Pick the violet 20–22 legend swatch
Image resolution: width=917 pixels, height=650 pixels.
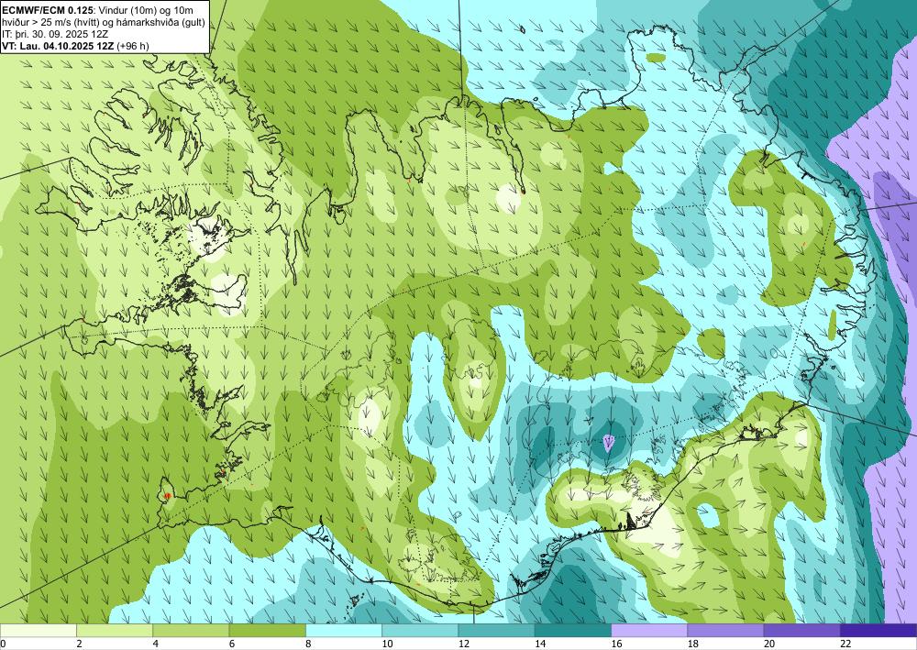[x=802, y=631]
